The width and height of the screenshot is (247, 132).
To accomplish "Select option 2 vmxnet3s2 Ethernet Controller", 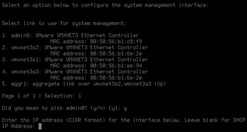I will point(75,48).
